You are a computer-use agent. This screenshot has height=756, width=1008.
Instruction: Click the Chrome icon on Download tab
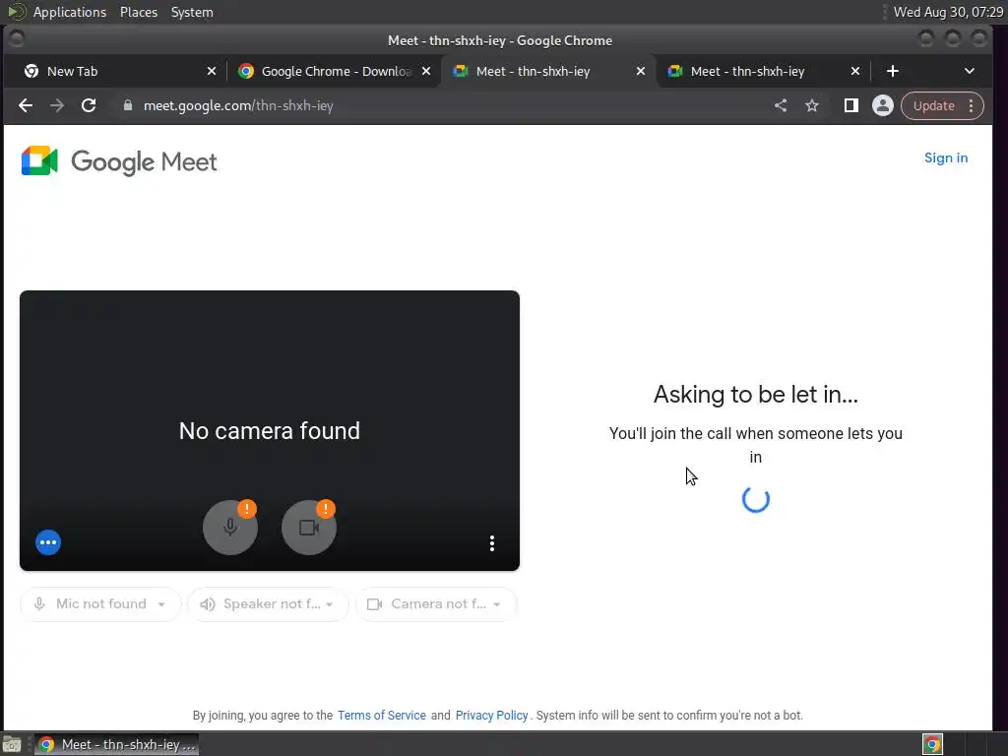(245, 71)
